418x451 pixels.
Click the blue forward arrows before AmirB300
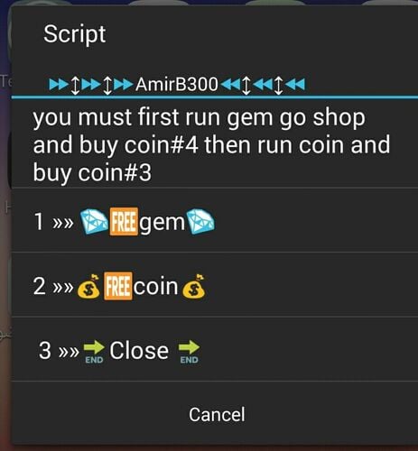(x=91, y=85)
